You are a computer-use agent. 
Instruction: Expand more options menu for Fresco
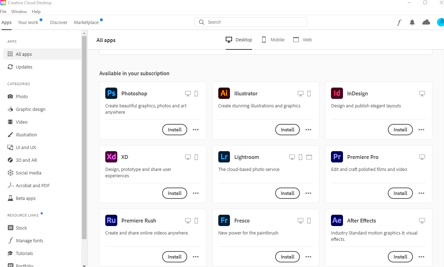coord(308,257)
